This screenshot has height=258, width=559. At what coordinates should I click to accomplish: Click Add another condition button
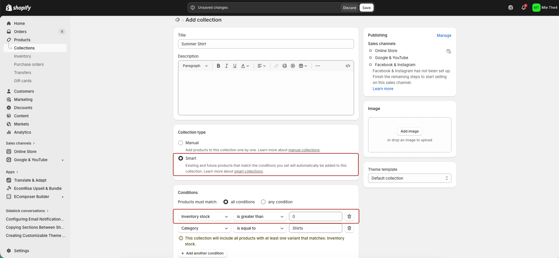(202, 253)
